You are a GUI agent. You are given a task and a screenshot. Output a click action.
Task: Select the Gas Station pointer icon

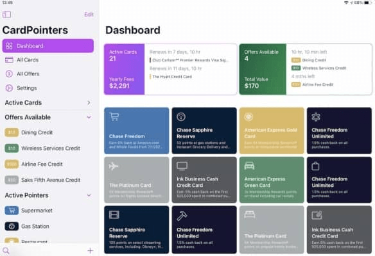[x=12, y=226]
